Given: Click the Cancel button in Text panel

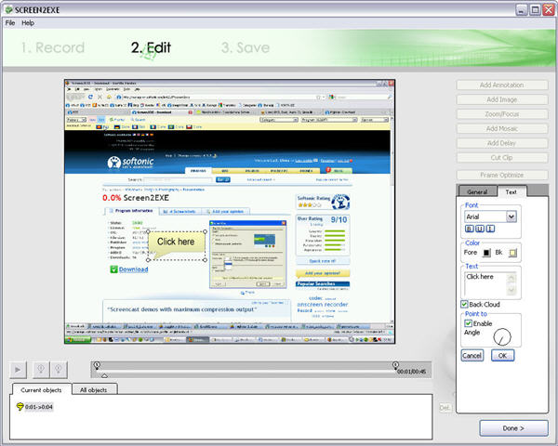Looking at the screenshot, I should coord(472,355).
